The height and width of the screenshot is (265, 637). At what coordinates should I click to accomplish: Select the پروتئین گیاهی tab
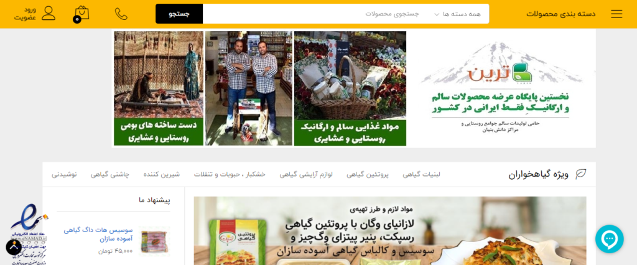[x=368, y=174]
